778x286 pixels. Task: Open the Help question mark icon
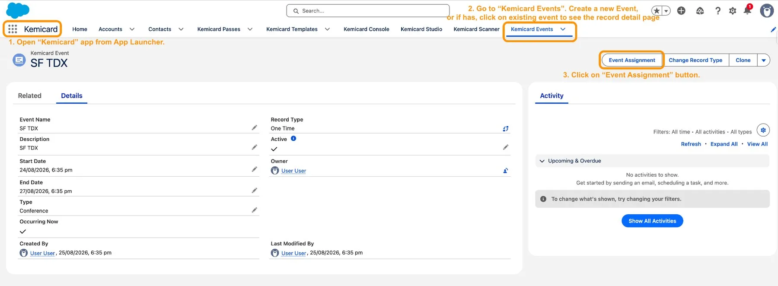tap(718, 11)
